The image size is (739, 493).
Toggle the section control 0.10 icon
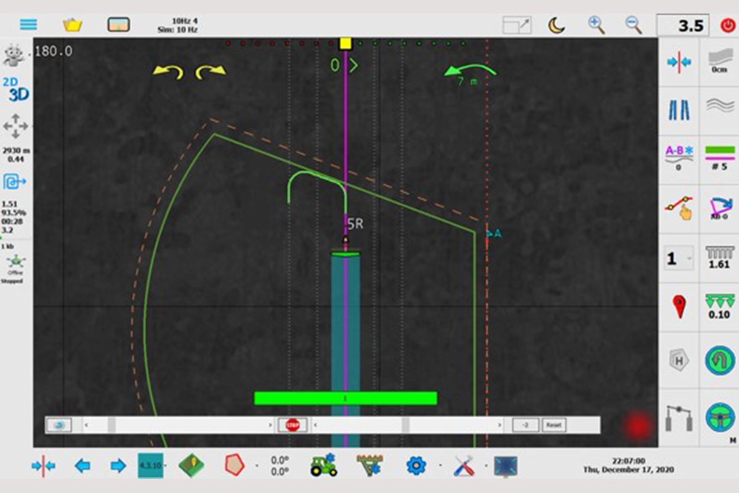coord(719,307)
